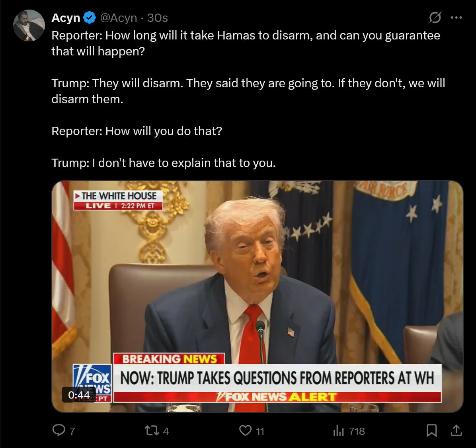Reply to the post with 7 comments
Screen dimensions: 476x448
tap(59, 430)
